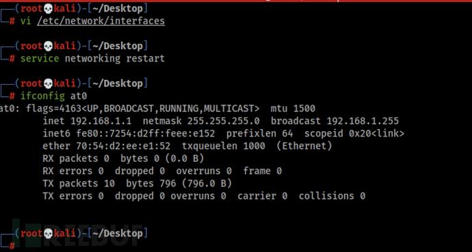472x252 pixels.
Task: Click the mtu 1500 value
Action: click(x=293, y=109)
